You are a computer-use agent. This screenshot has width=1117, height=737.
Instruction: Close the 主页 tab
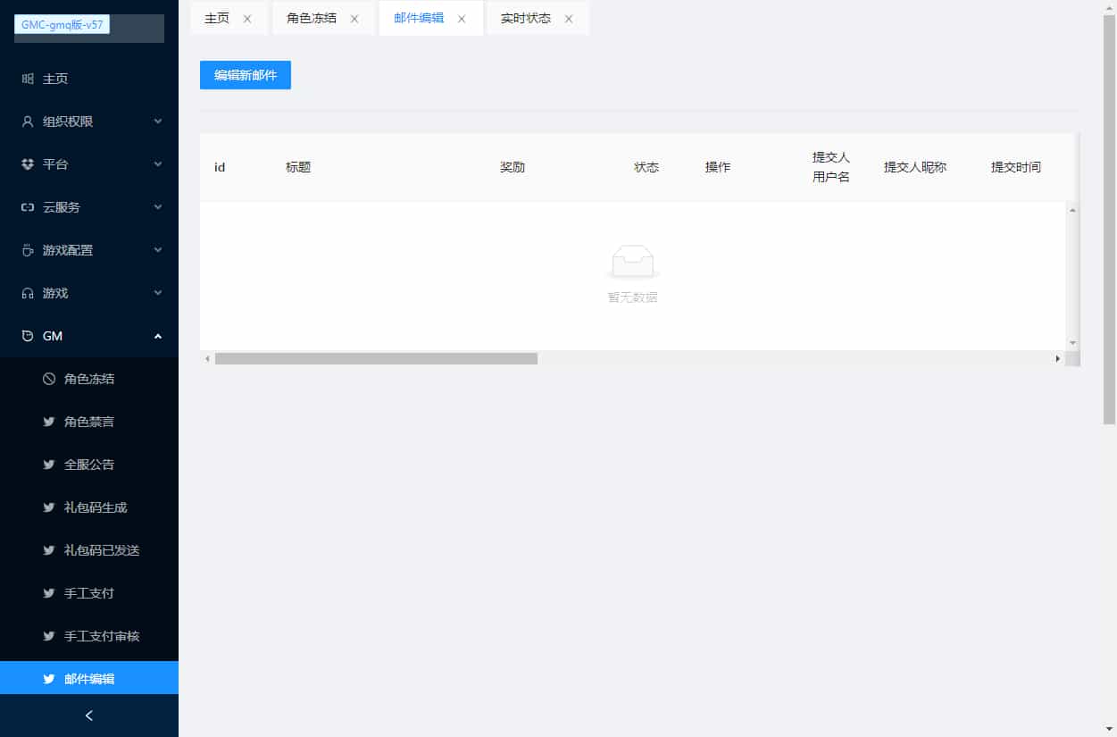(x=247, y=19)
